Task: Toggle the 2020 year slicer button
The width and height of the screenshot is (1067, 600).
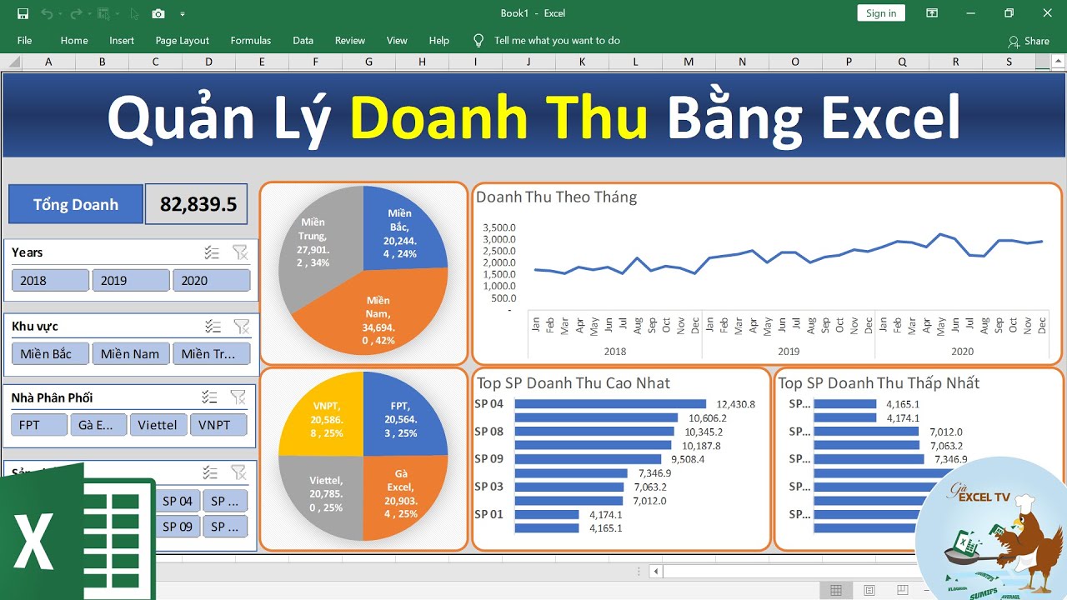Action: point(211,280)
